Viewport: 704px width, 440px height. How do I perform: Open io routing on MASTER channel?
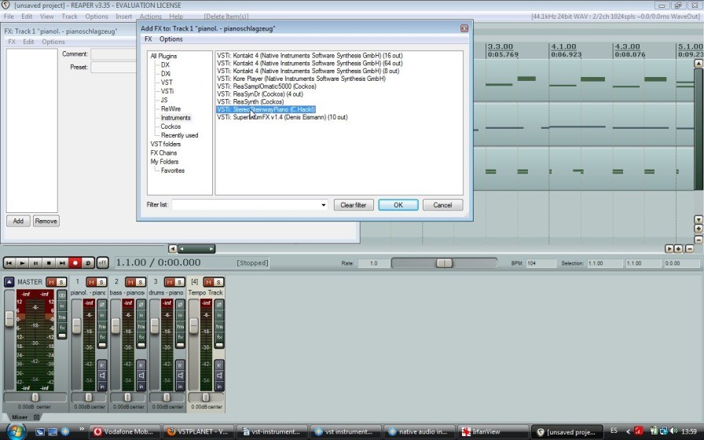pos(62,306)
